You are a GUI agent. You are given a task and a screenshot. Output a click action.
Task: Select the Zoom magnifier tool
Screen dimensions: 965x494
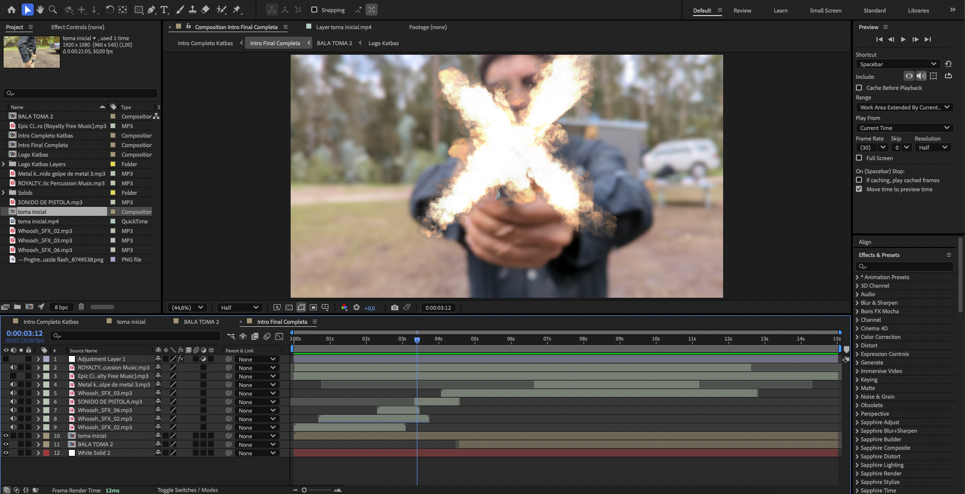pyautogui.click(x=53, y=10)
